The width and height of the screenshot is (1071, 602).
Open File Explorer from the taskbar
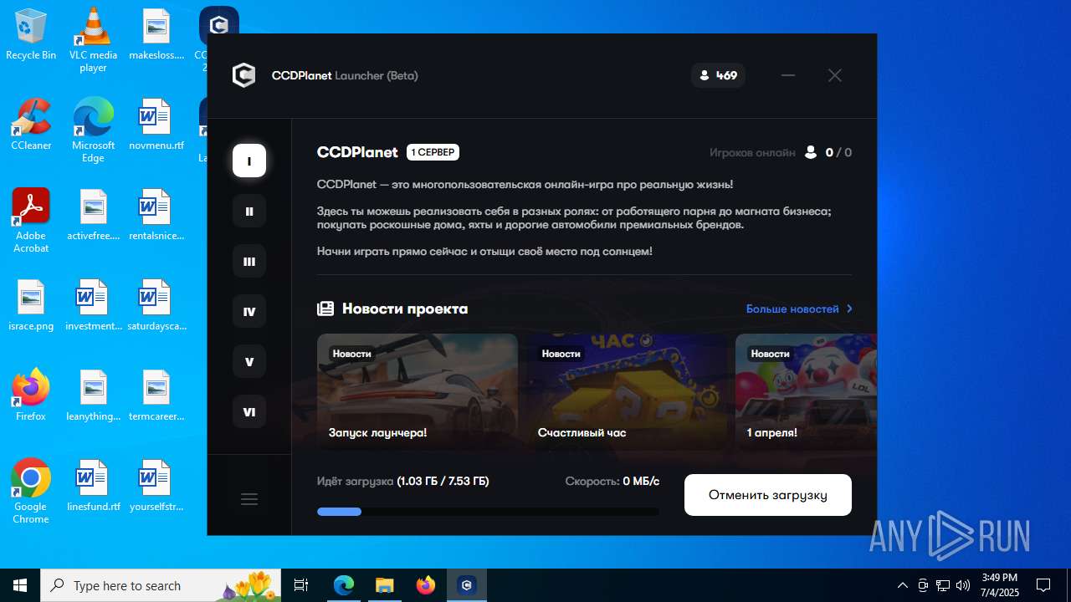coord(385,585)
